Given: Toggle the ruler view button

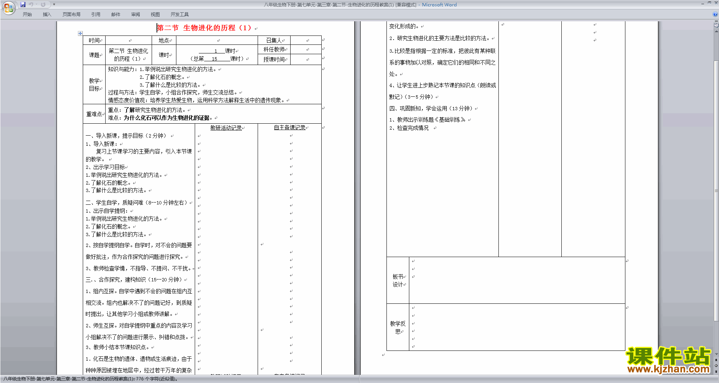Looking at the screenshot, I should 716,26.
